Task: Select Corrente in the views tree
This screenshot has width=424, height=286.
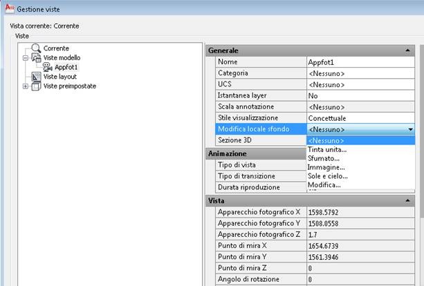Action: pos(56,48)
